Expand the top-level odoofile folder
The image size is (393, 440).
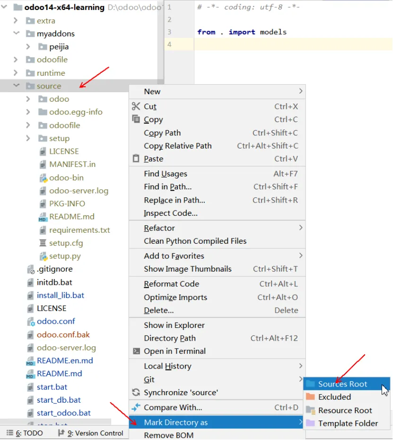(x=16, y=60)
